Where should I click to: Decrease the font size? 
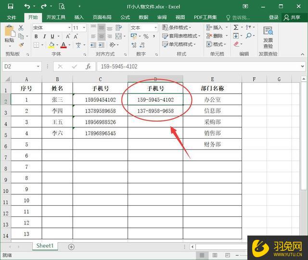[76, 36]
